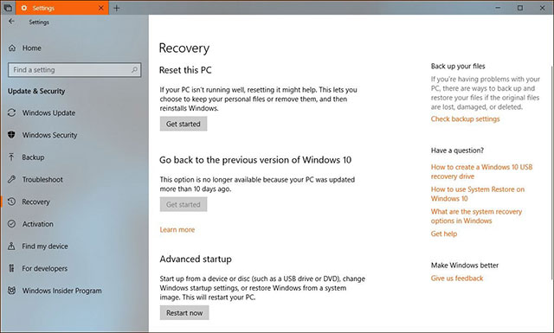
Task: Select Backup in sidebar
Action: (x=33, y=157)
